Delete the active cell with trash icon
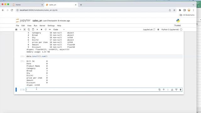The image size is (201, 113). pos(181,89)
